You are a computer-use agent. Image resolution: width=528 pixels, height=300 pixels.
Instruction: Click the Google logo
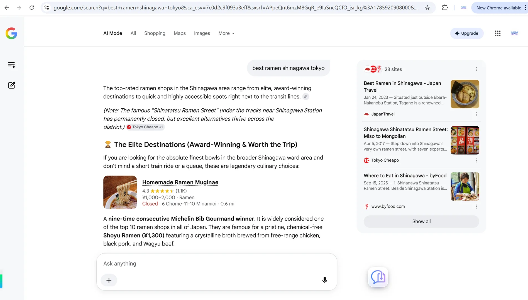11,33
